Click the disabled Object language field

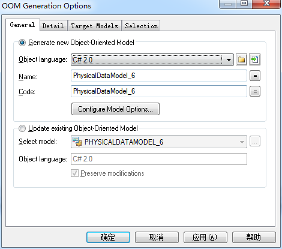coord(159,159)
